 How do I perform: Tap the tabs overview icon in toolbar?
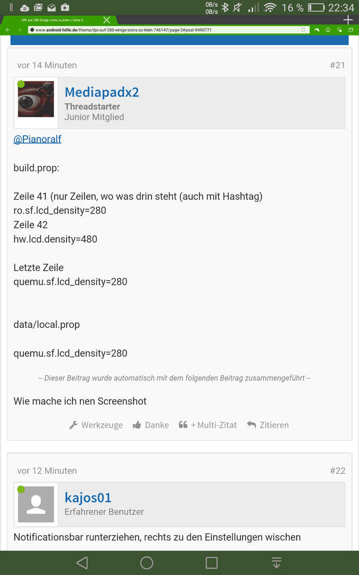351,30
